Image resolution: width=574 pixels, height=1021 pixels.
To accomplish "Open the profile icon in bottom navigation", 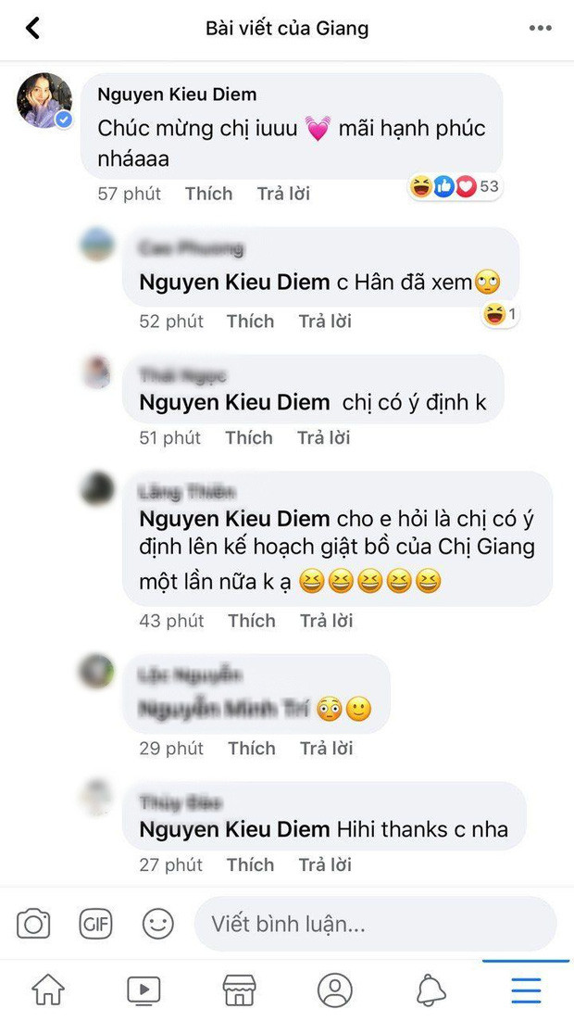I will click(333, 989).
